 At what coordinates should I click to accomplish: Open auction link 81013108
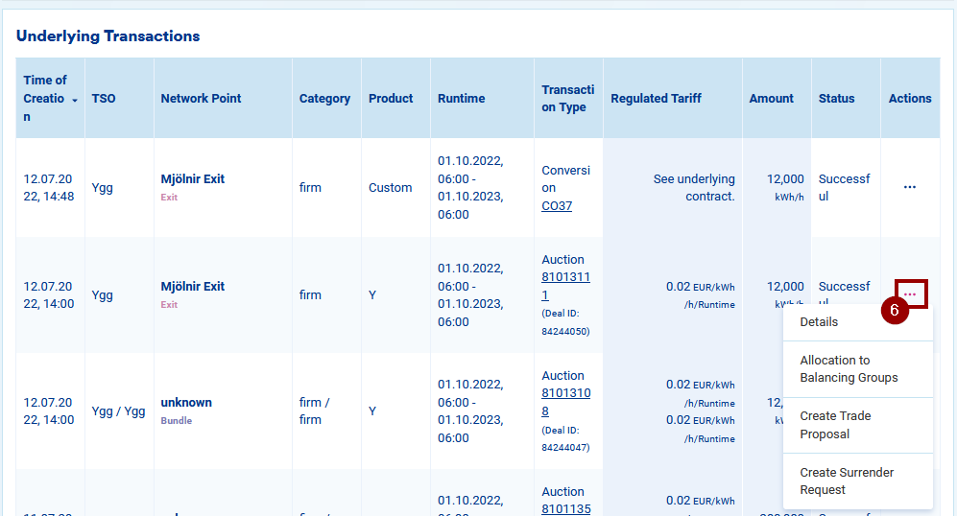pyautogui.click(x=565, y=402)
